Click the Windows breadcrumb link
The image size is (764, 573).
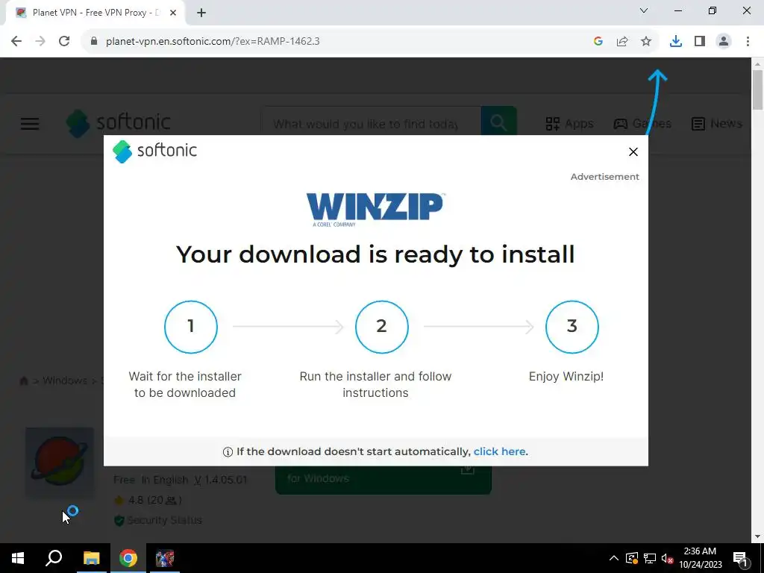(65, 381)
